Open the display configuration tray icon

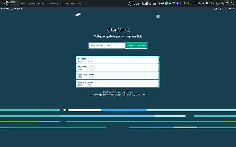[211, 3]
